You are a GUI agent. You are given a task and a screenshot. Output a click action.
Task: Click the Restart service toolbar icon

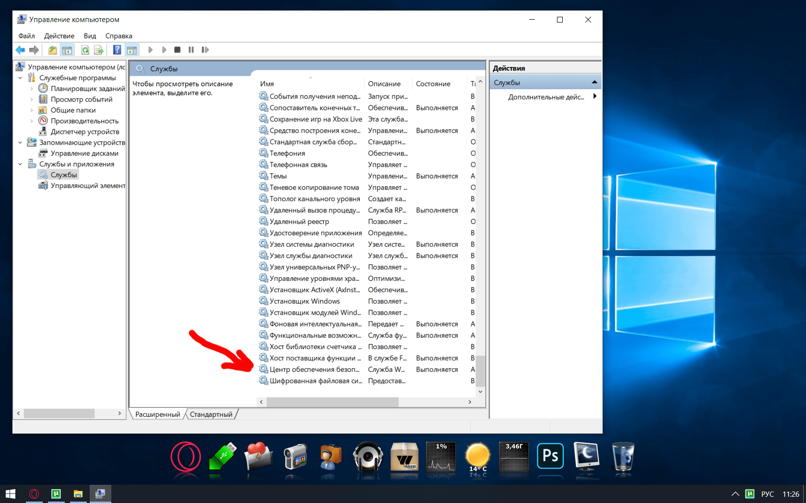205,50
